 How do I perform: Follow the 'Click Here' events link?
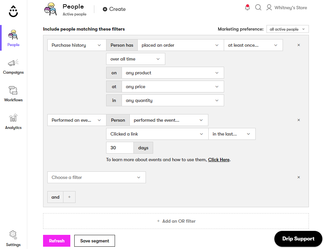coord(219,160)
